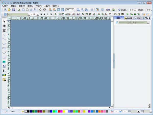Pick the red color swatch in palette
Screen dimensions: 153x115
[x=59, y=111]
